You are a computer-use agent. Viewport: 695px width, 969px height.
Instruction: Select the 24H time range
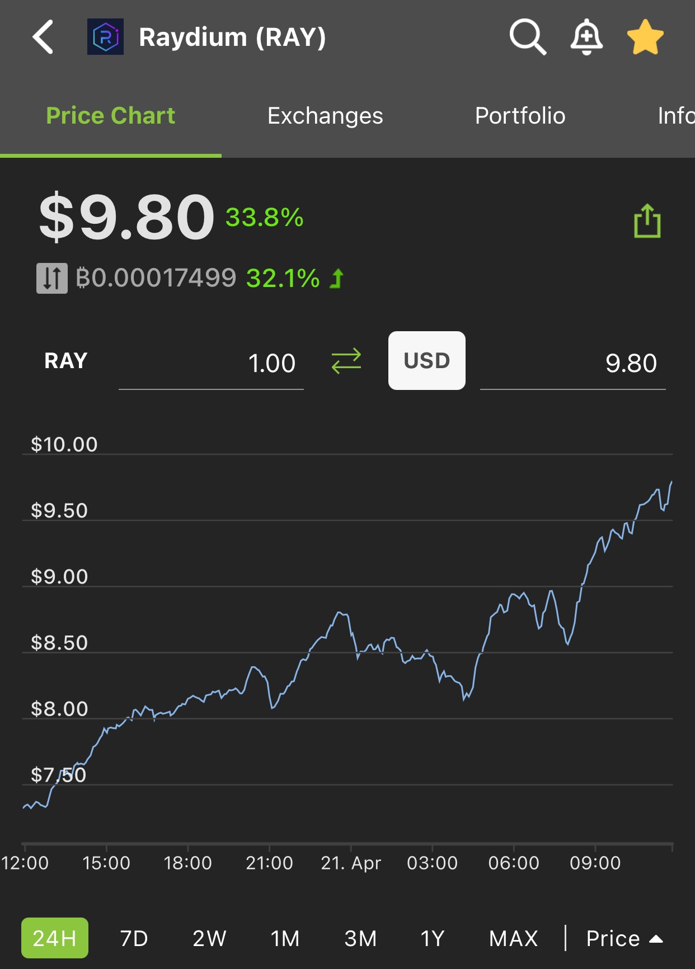55,938
